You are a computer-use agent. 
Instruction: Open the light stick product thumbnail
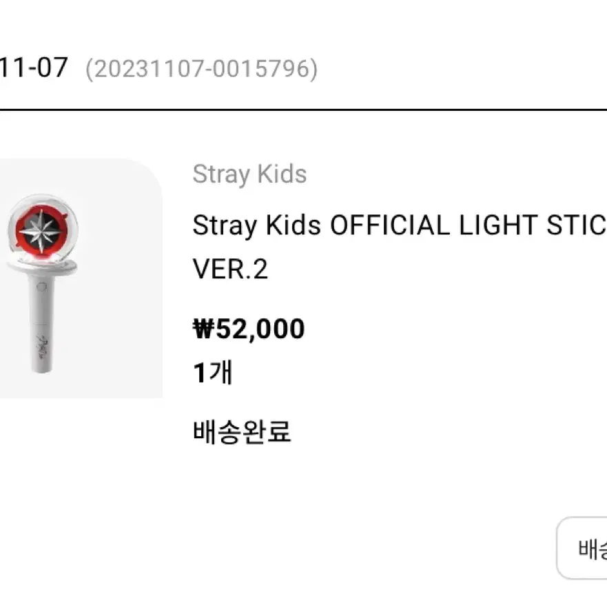(x=81, y=278)
